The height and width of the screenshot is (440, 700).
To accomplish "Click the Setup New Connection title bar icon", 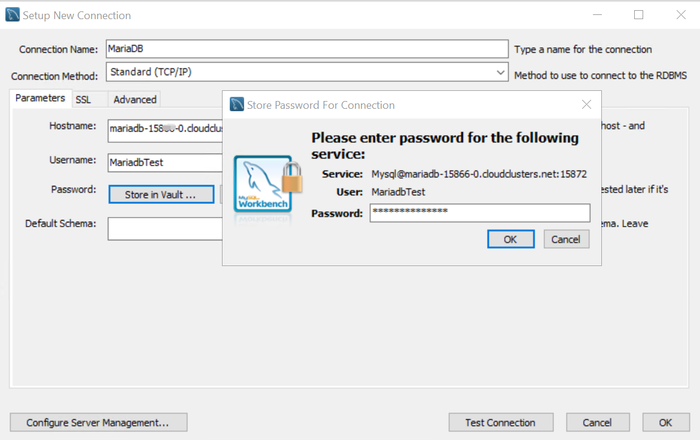I will coord(12,15).
